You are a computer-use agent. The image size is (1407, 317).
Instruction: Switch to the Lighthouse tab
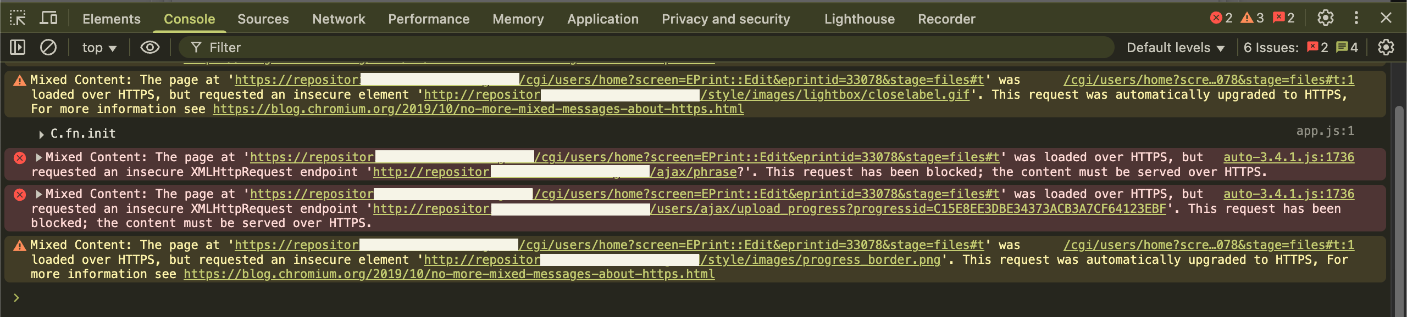tap(860, 19)
